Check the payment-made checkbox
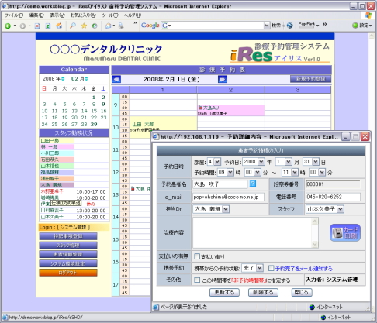The width and height of the screenshot is (377, 323). [197, 256]
